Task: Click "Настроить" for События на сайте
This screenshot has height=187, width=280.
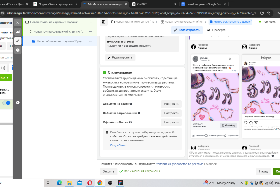Action: coord(171,104)
